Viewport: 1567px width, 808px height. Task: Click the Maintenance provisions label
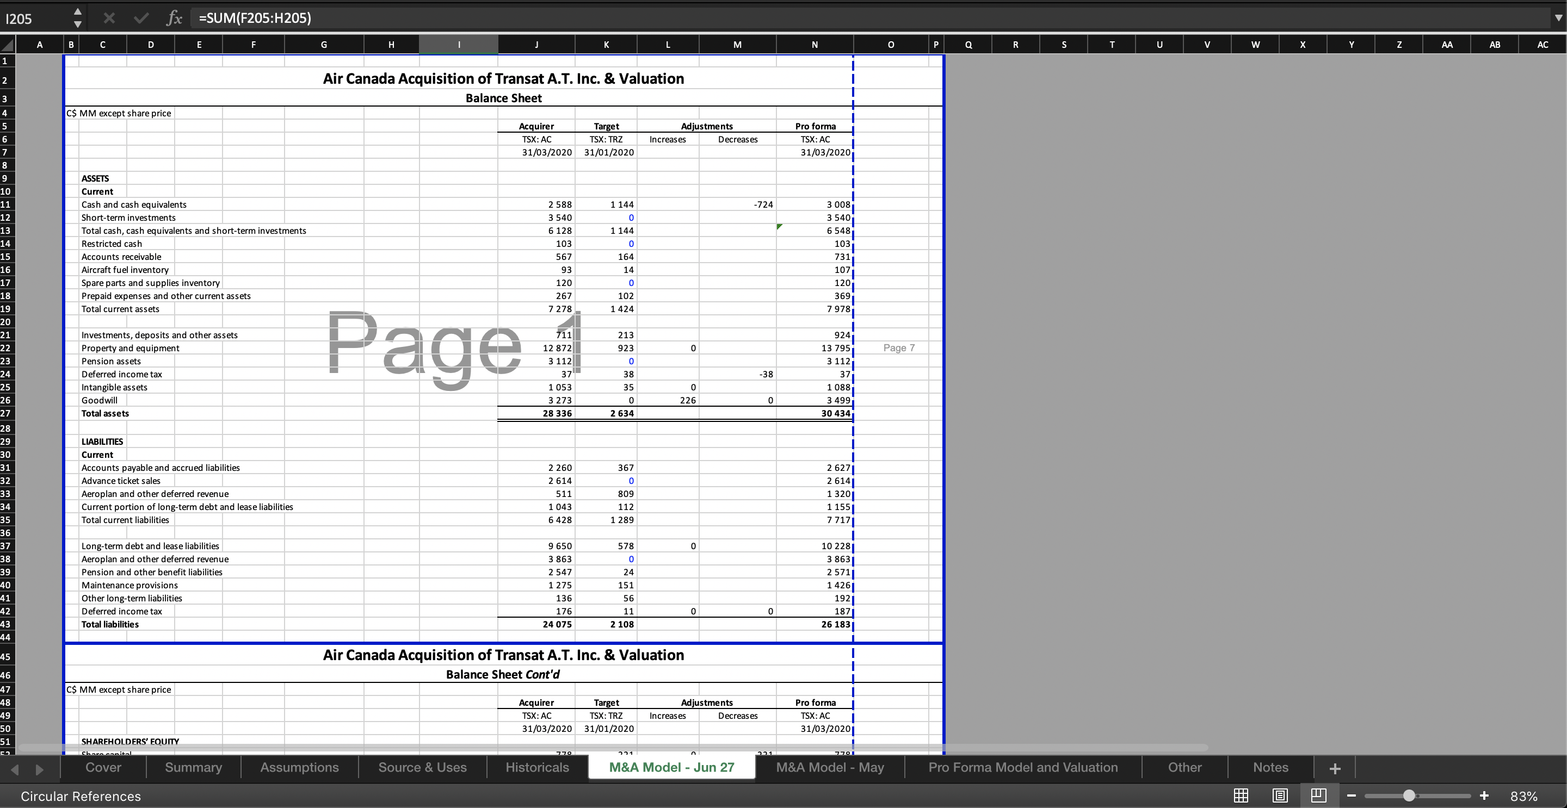click(x=129, y=585)
